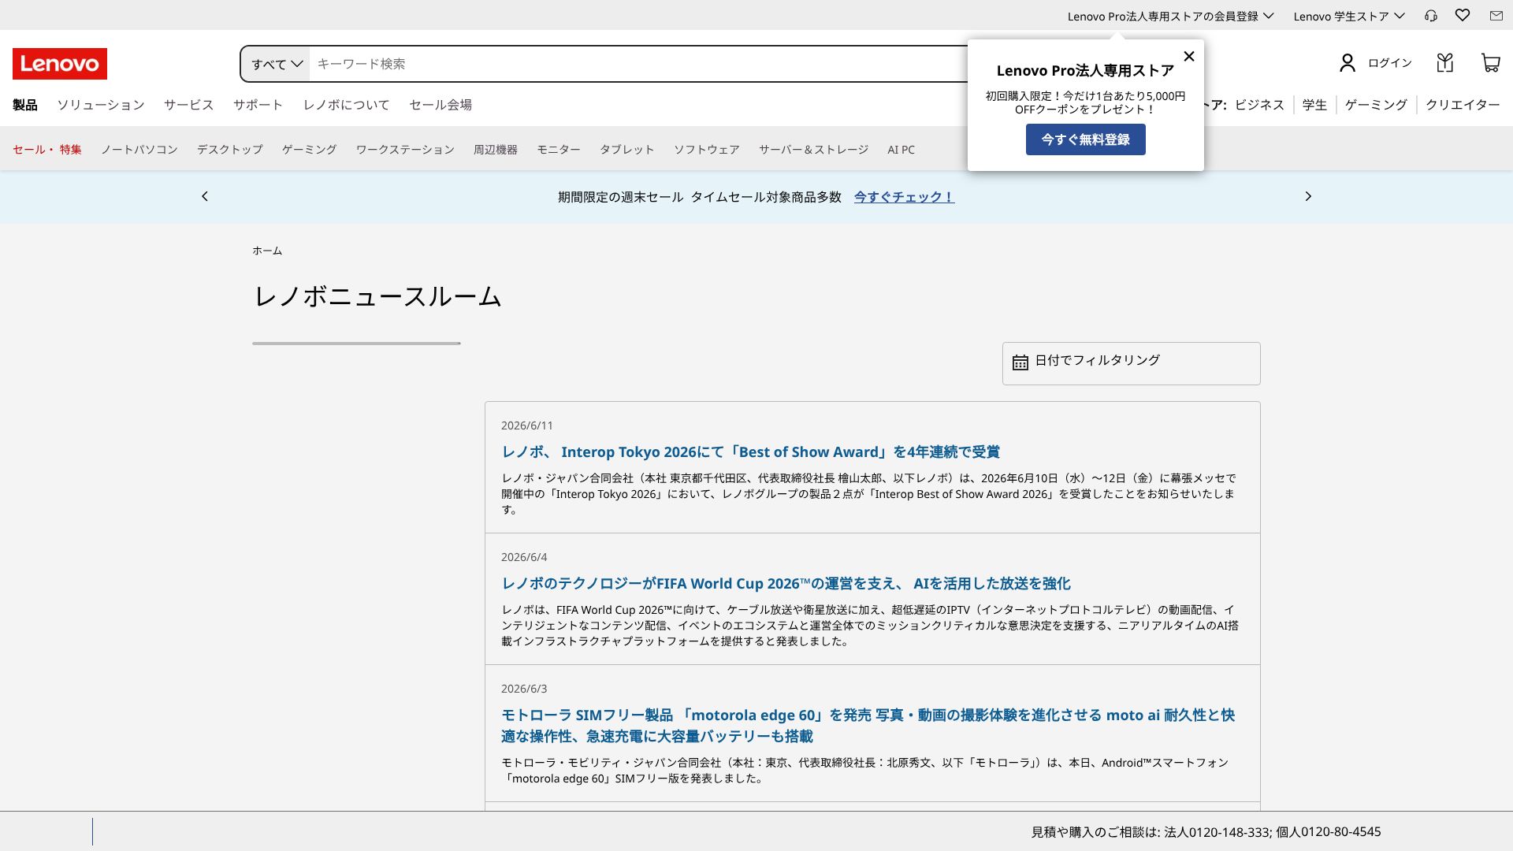Select サーバー＆ストレージ category
The width and height of the screenshot is (1513, 851).
(814, 150)
